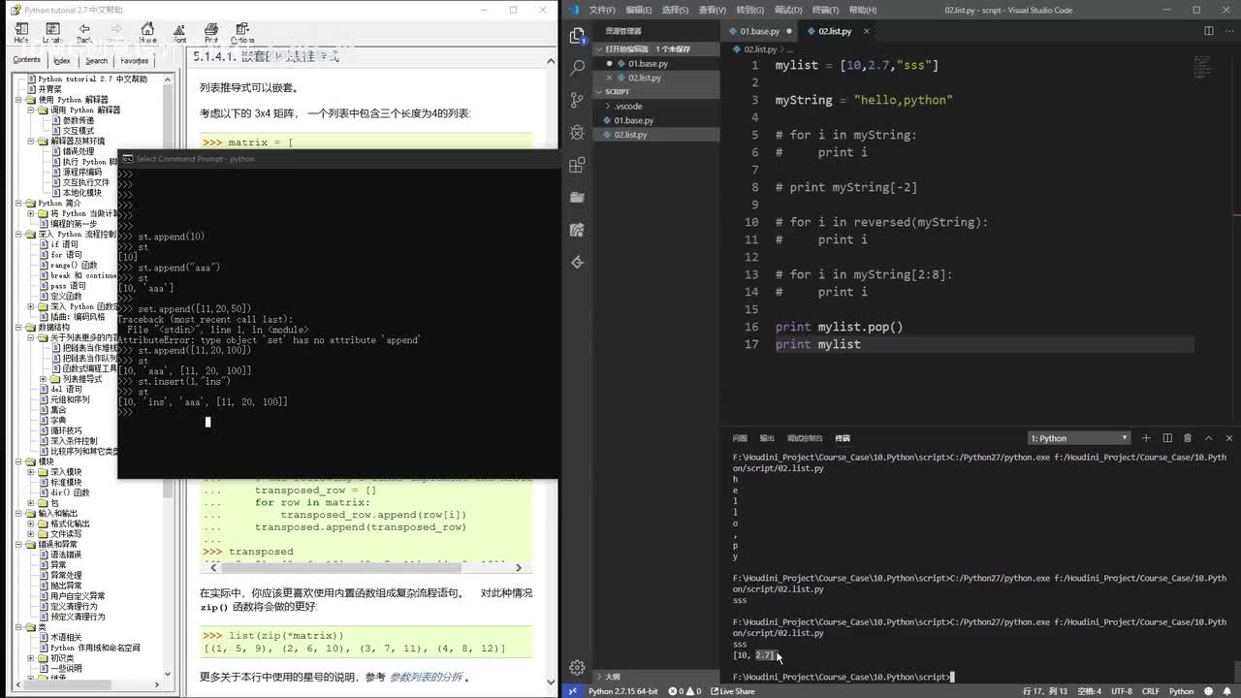Switch to the Favorites tab in help viewer
The image size is (1241, 698).
134,60
